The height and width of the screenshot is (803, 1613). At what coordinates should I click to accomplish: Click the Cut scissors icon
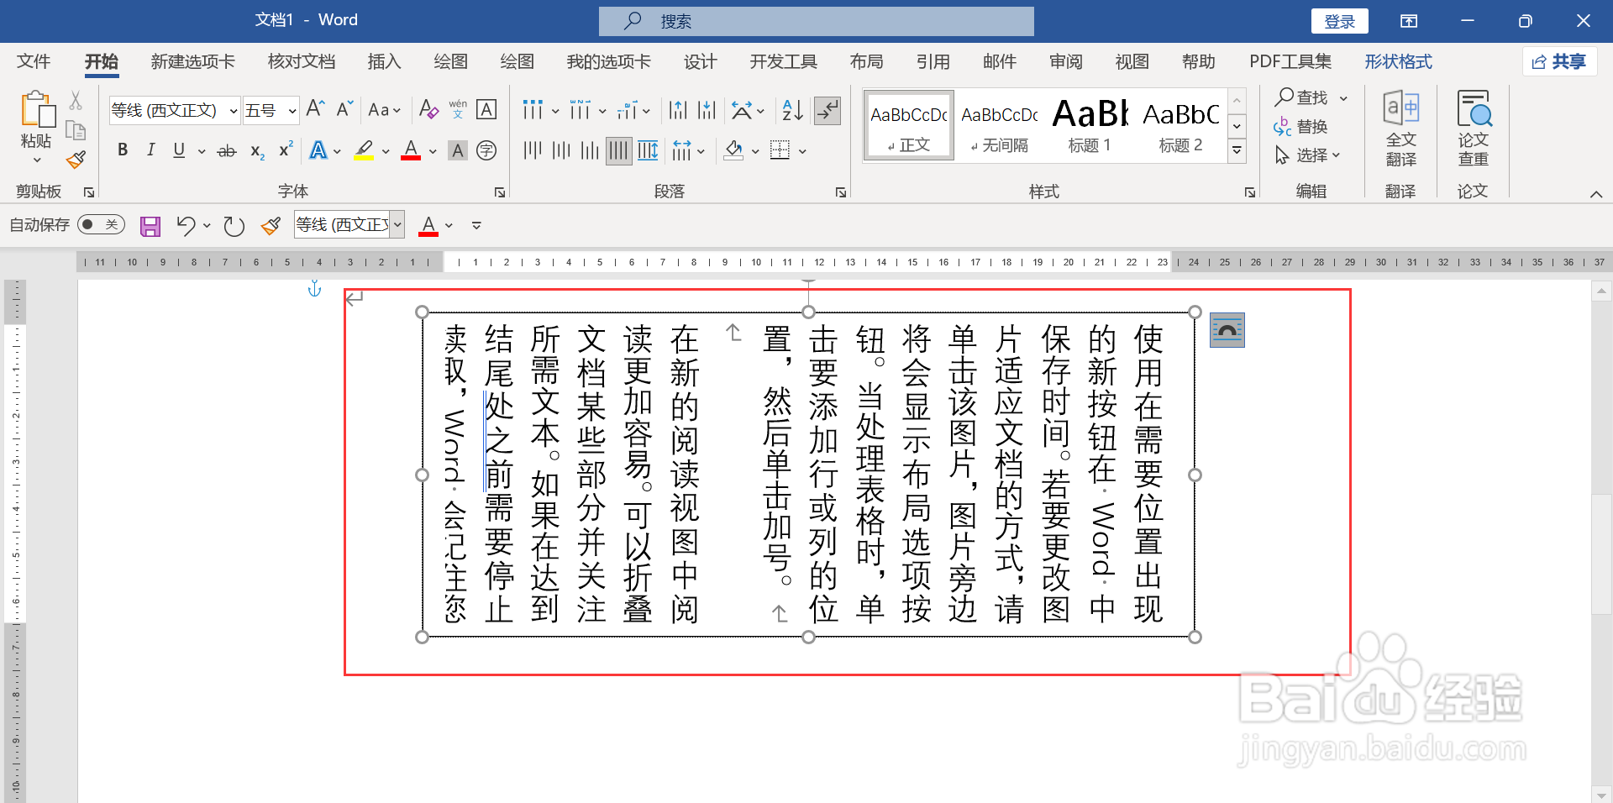click(76, 101)
